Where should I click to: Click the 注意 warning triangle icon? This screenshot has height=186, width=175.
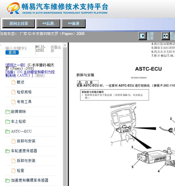(80, 82)
